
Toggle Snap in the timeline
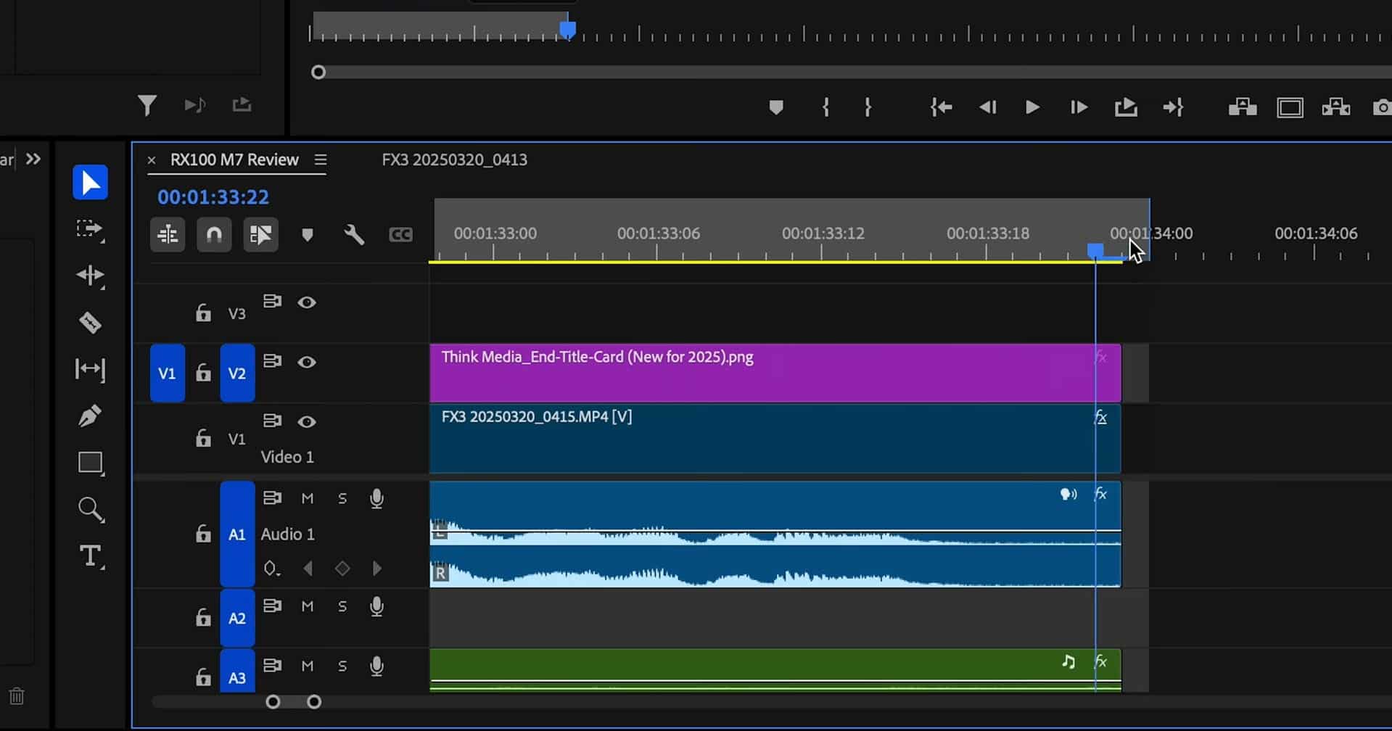click(x=214, y=234)
